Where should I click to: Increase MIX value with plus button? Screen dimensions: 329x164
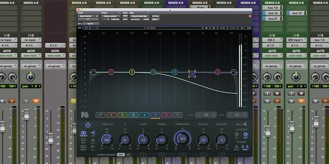(214, 115)
